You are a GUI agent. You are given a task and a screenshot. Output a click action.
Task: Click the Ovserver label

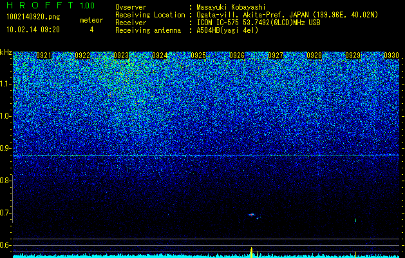tap(131, 7)
